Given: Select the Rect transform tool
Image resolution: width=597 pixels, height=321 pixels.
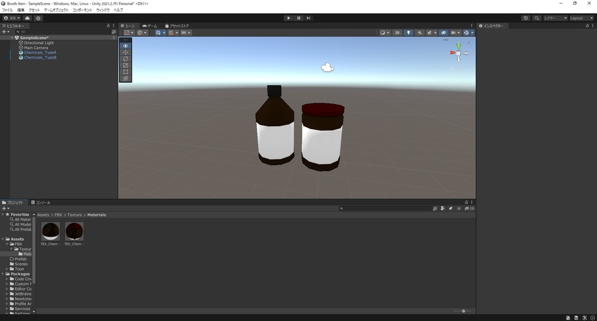Looking at the screenshot, I should (x=126, y=72).
